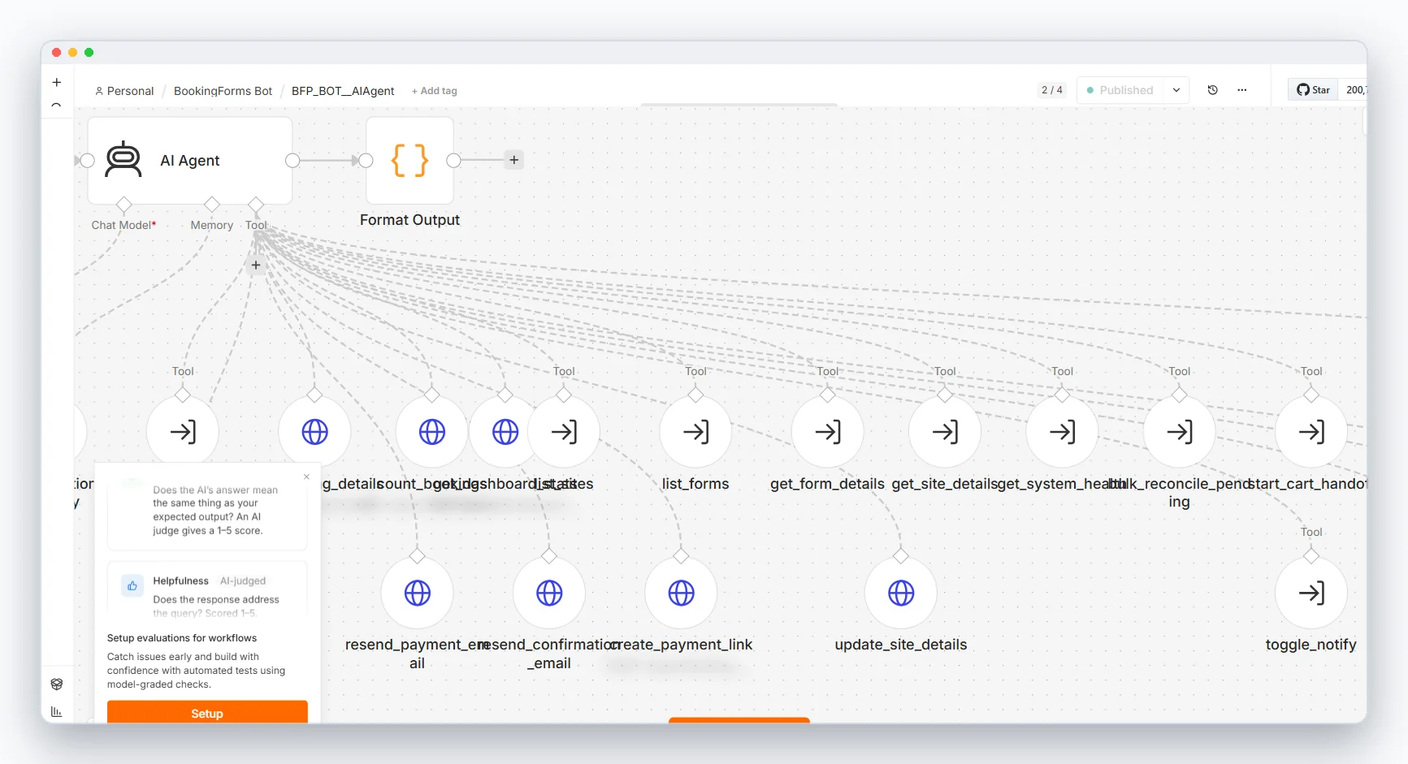Open the resend_payment_email HTTP node

tap(417, 593)
